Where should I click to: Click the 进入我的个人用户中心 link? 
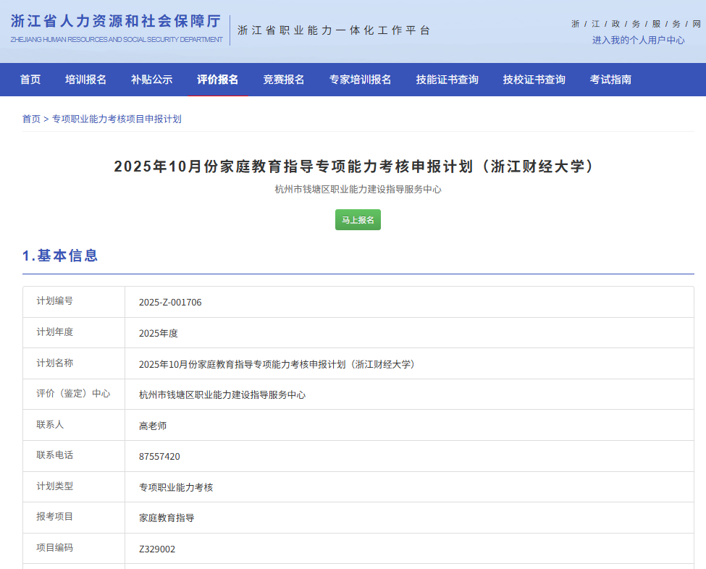(638, 41)
